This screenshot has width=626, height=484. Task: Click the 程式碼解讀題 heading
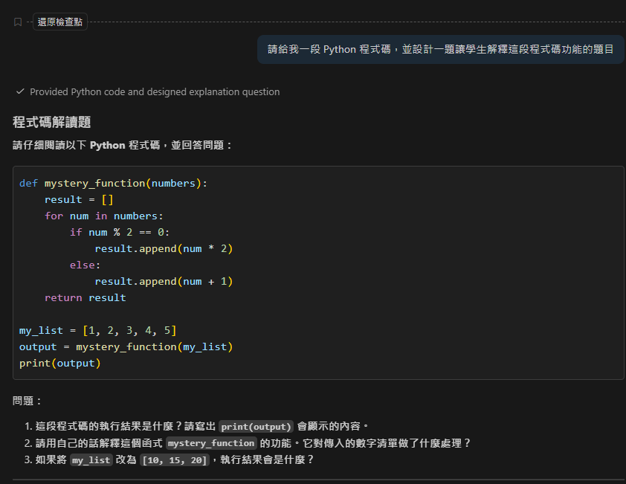pos(52,122)
